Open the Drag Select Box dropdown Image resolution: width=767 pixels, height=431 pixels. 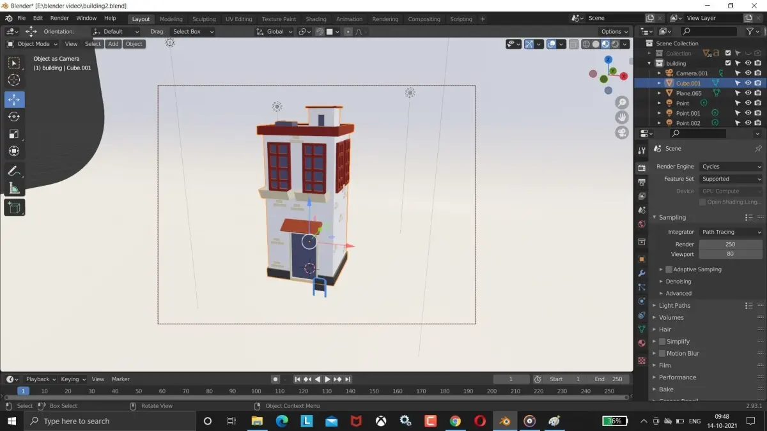click(x=192, y=31)
